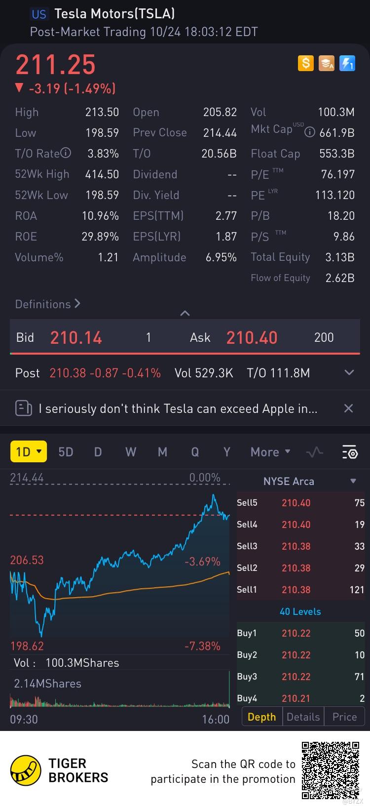Select the Price tab

tap(344, 717)
